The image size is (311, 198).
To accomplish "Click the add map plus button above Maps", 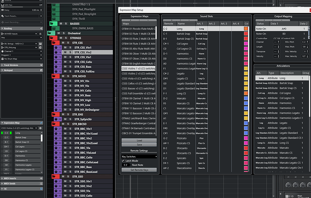I will pyautogui.click(x=130, y=20).
